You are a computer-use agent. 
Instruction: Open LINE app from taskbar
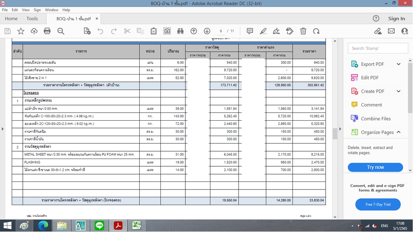[x=99, y=226]
